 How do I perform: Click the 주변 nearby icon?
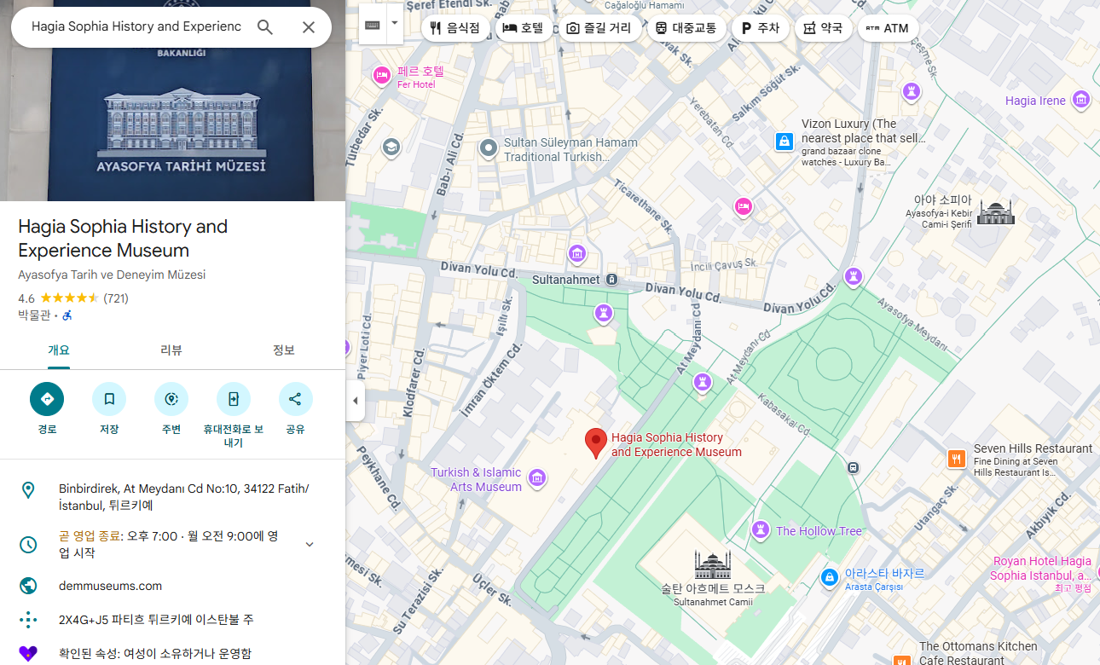(x=171, y=399)
